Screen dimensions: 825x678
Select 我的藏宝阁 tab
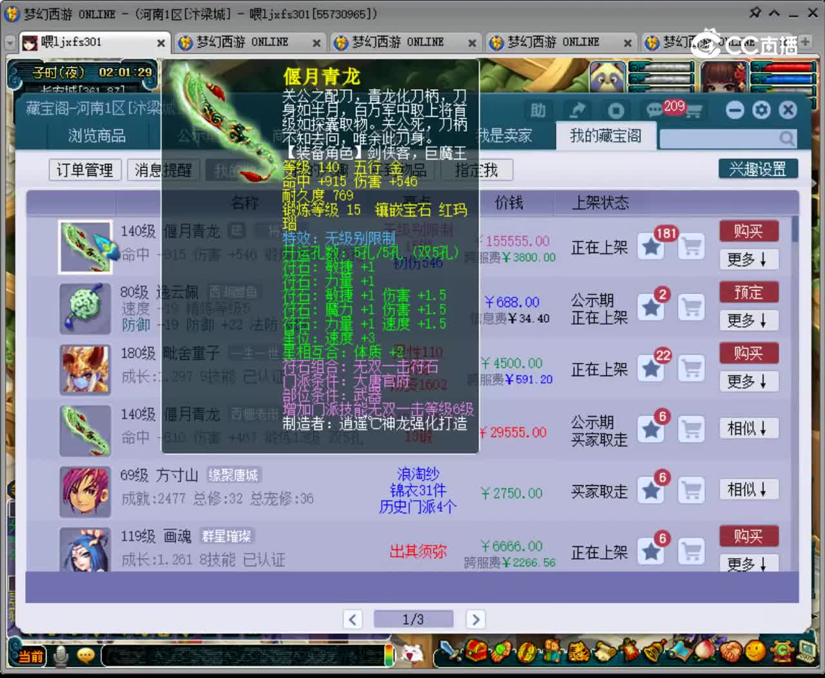click(606, 136)
